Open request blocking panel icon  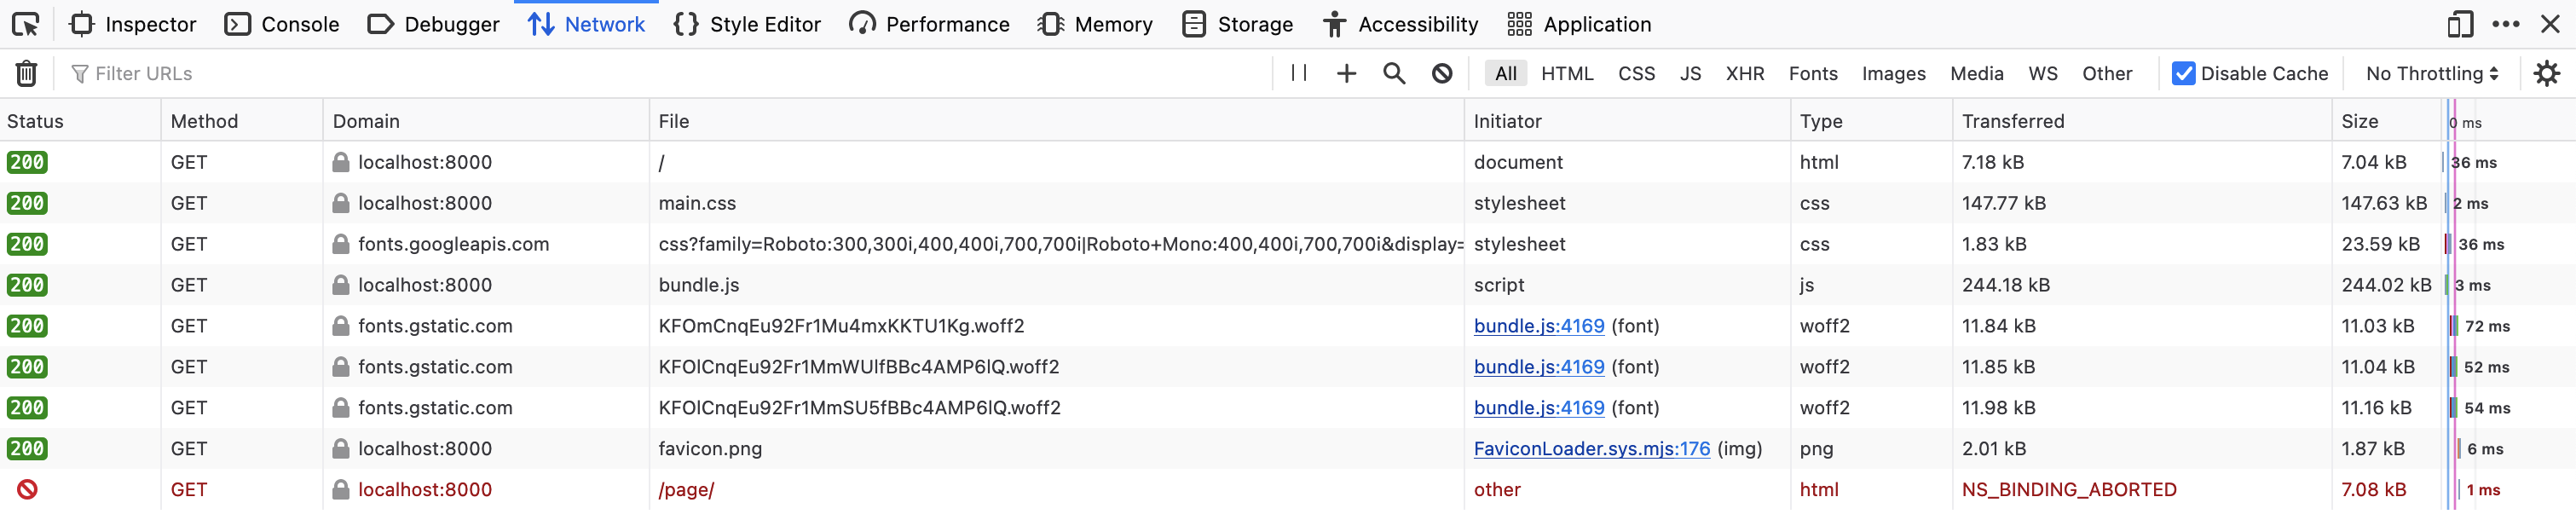pos(1442,73)
